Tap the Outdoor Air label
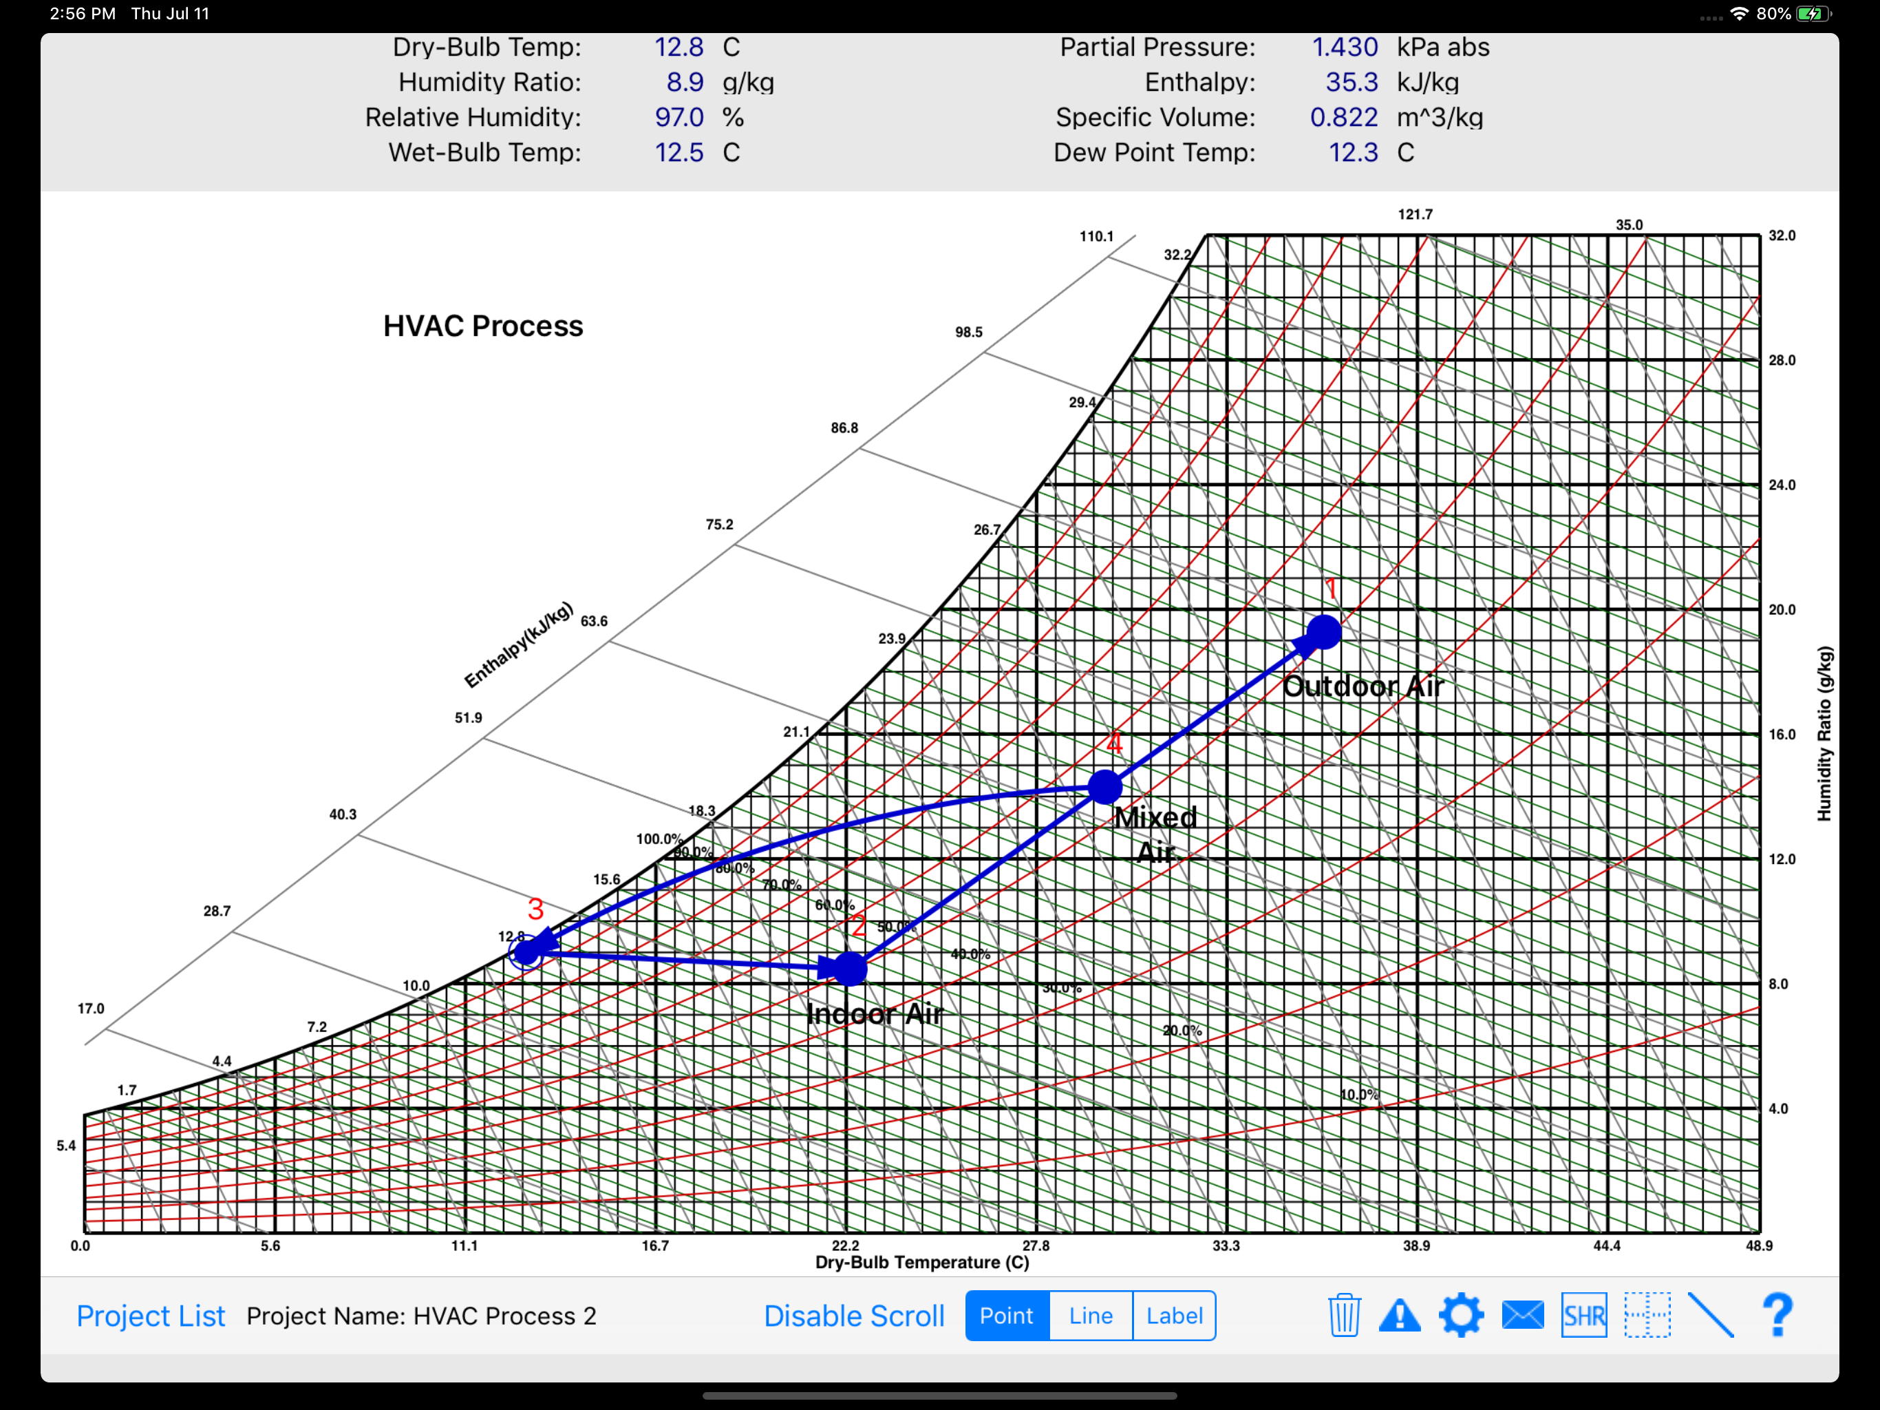Screen dimensions: 1880x1410 pyautogui.click(x=1363, y=686)
